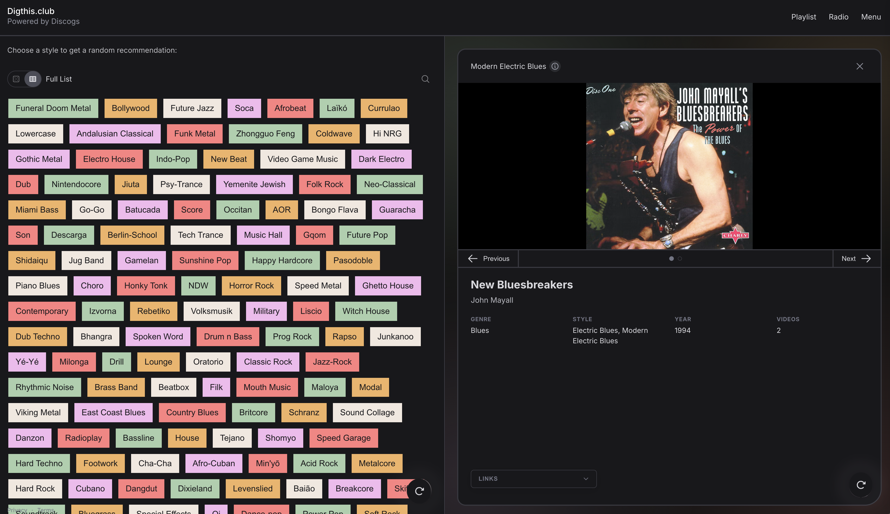Viewport: 890px width, 514px height.
Task: Choose the Funeral Doom Metal style
Action: (53, 108)
